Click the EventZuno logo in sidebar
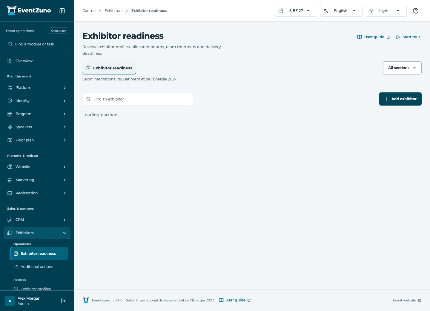Image resolution: width=430 pixels, height=311 pixels. pyautogui.click(x=29, y=10)
